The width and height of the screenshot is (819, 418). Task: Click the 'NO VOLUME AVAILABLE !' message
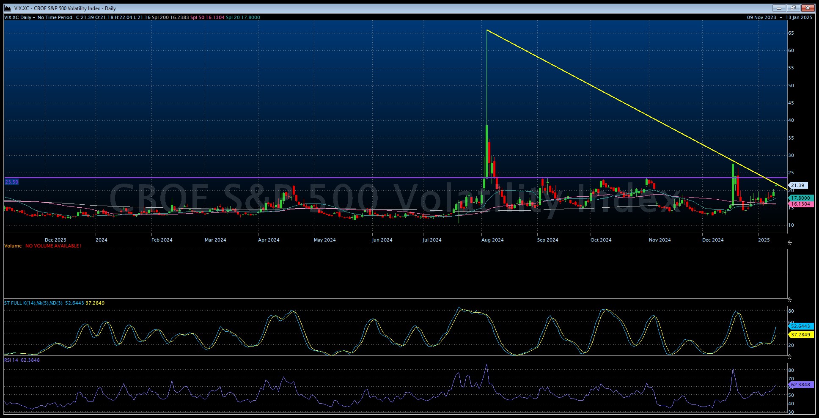pyautogui.click(x=53, y=246)
